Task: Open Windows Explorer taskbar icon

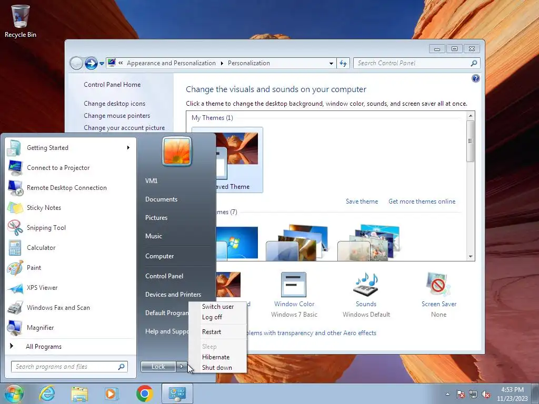Action: click(x=79, y=393)
